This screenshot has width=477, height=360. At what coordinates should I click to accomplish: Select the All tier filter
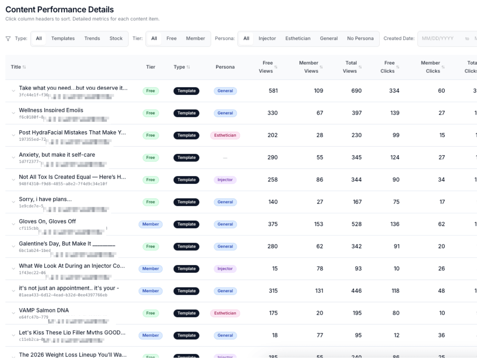click(x=154, y=38)
